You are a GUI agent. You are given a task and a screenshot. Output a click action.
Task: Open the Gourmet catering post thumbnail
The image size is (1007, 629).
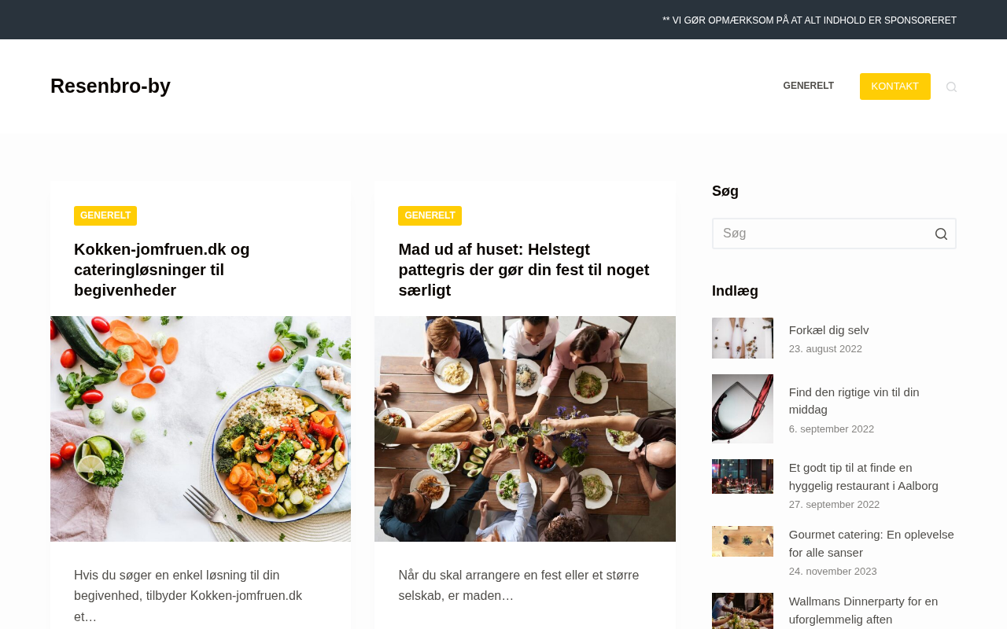743,541
